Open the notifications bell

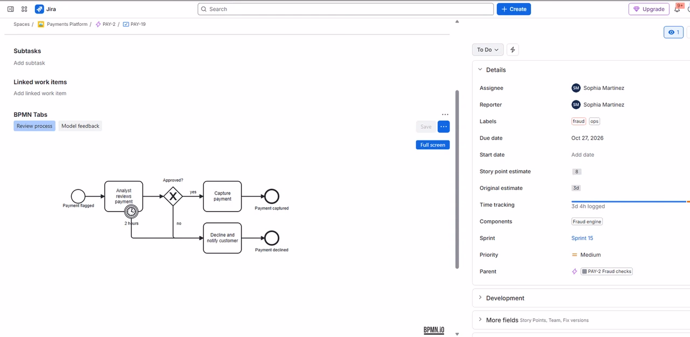click(x=678, y=9)
